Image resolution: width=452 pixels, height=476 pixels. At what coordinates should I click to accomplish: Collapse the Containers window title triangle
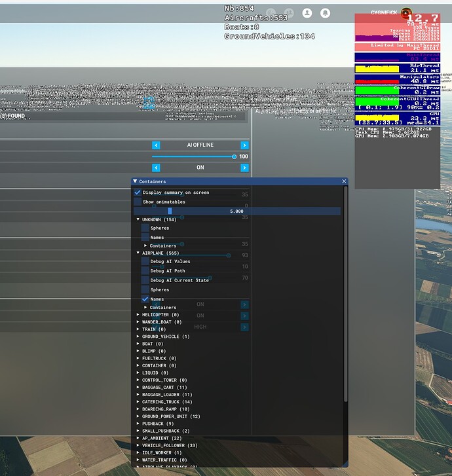(135, 181)
